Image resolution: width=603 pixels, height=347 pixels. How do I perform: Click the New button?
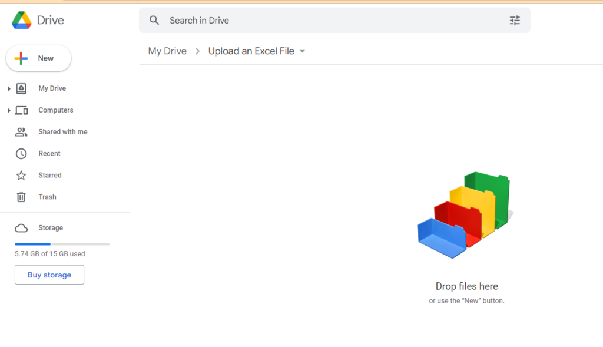[38, 58]
